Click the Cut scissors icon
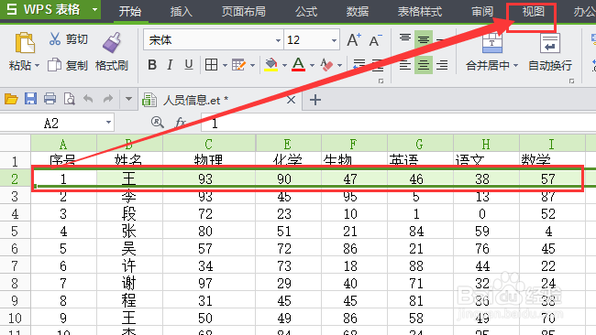Image resolution: width=596 pixels, height=335 pixels. pyautogui.click(x=55, y=38)
